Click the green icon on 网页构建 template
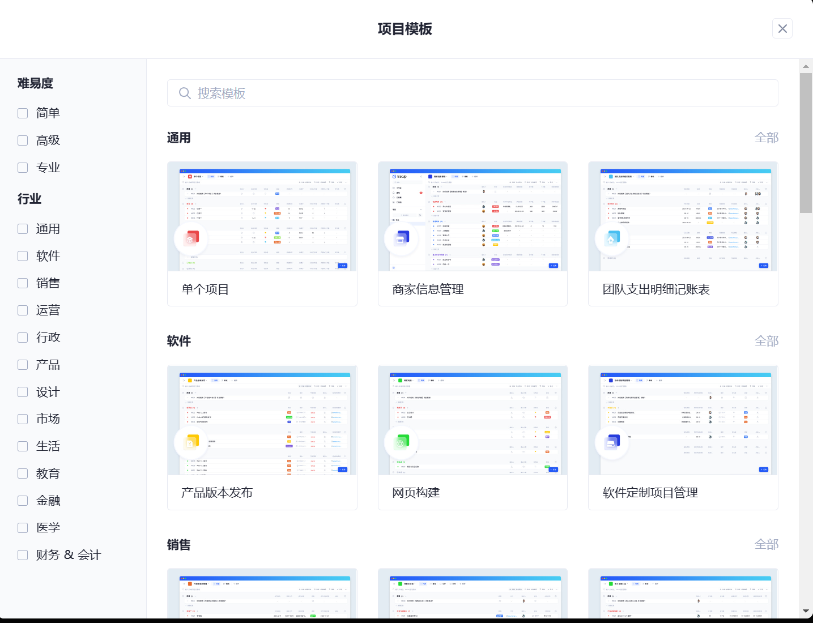 402,442
